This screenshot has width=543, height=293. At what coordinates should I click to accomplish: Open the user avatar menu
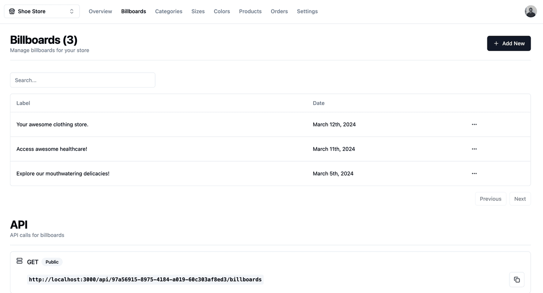tap(530, 11)
